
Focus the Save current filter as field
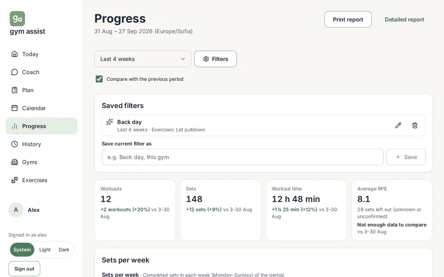[242, 157]
